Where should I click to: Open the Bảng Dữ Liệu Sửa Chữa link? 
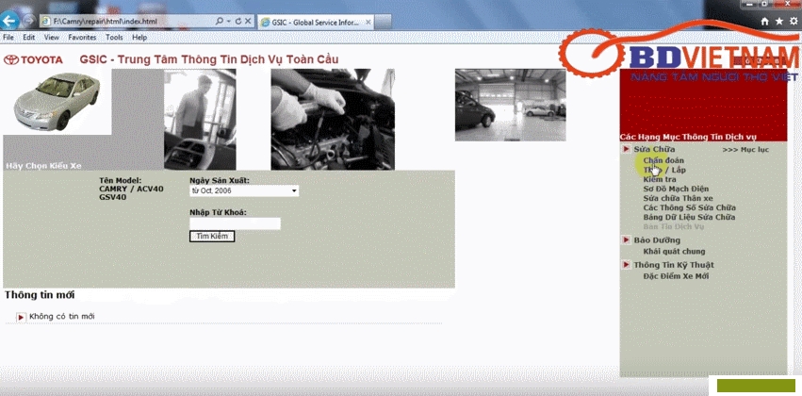tap(689, 217)
